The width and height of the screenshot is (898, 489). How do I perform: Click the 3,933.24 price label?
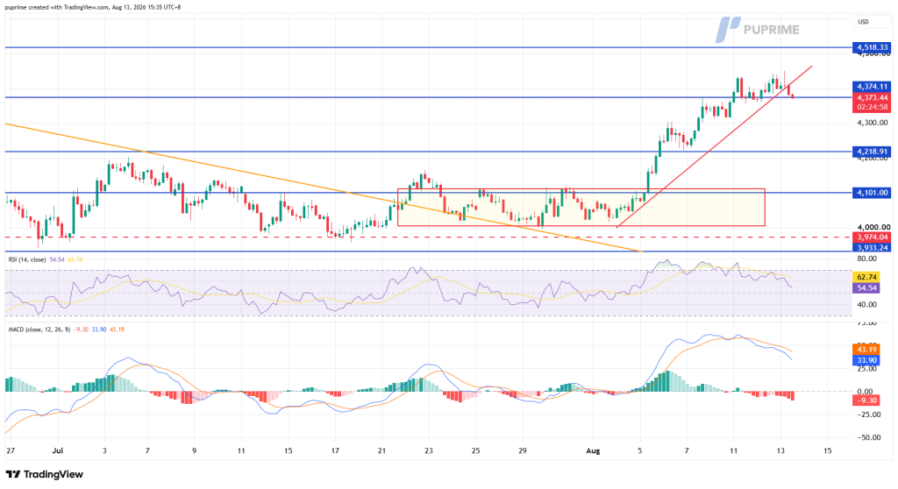pos(873,247)
